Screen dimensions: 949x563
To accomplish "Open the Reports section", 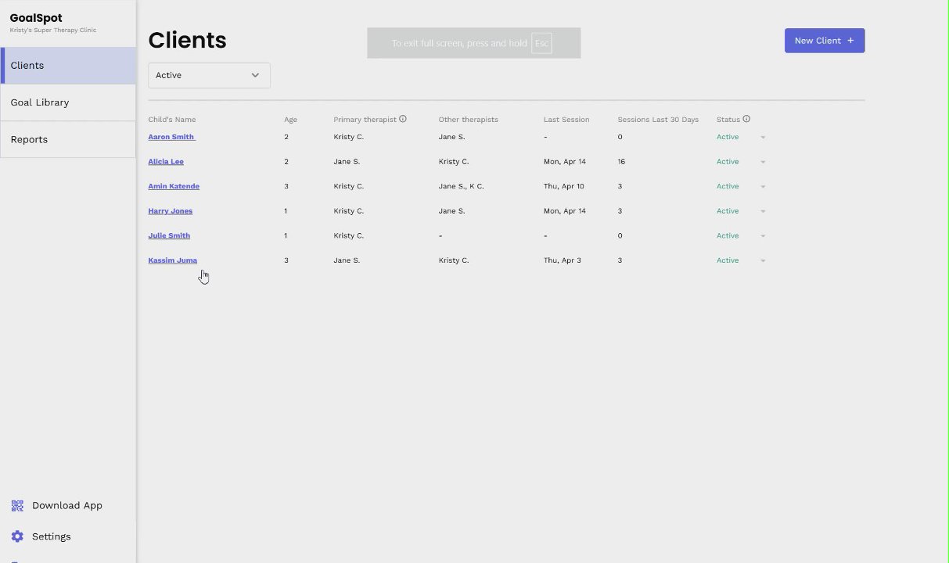I will pyautogui.click(x=29, y=139).
